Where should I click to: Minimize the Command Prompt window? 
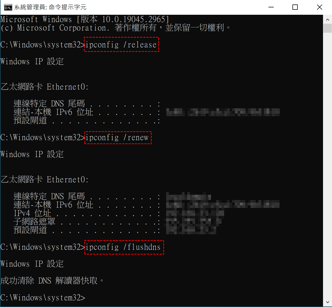(271, 7)
